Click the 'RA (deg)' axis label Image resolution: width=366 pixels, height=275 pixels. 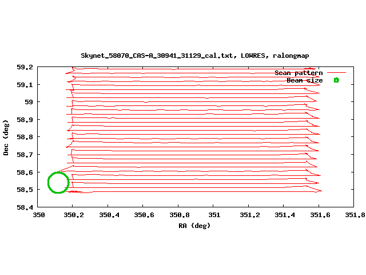pyautogui.click(x=194, y=226)
